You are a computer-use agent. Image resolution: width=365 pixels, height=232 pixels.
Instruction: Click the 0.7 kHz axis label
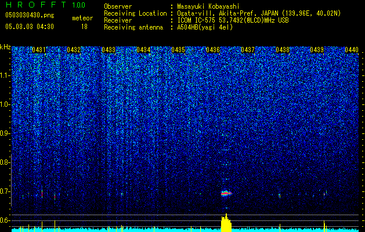point(5,191)
